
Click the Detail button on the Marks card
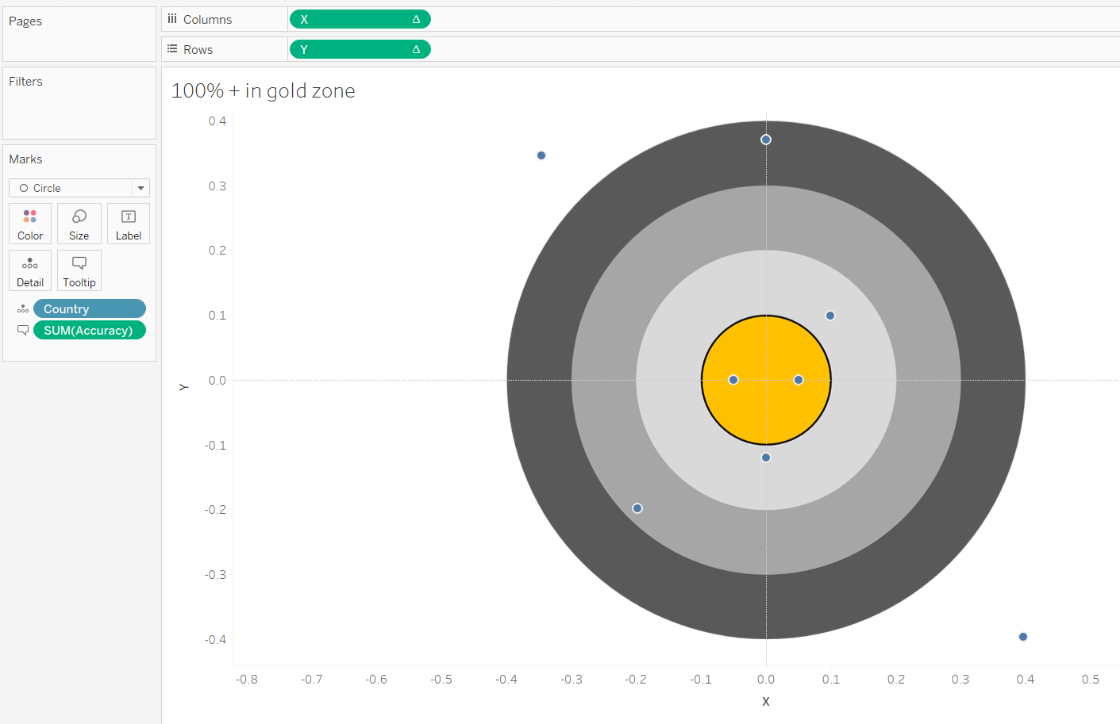(x=30, y=270)
